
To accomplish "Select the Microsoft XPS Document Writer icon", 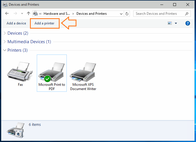I will click(83, 72).
